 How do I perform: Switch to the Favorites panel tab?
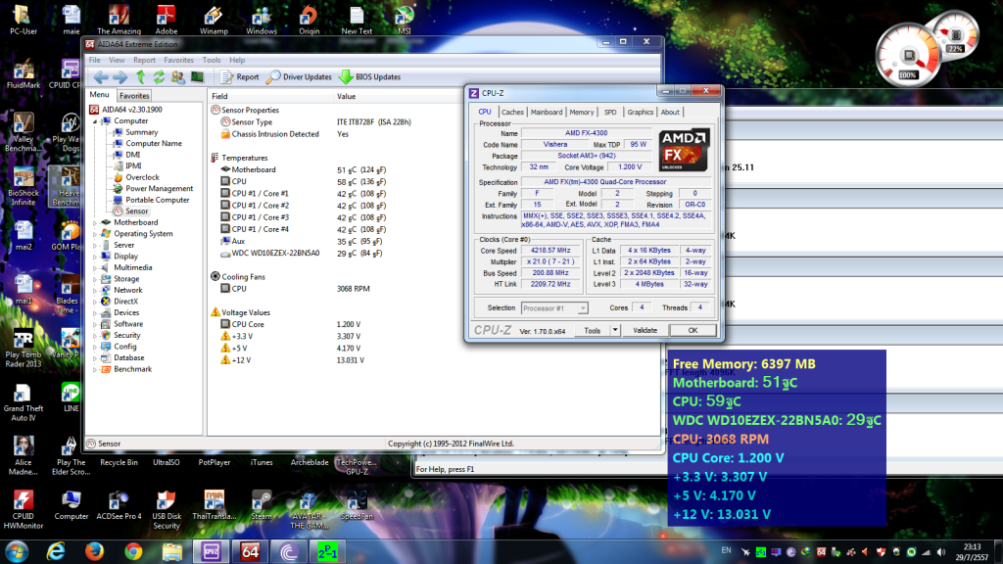click(134, 96)
